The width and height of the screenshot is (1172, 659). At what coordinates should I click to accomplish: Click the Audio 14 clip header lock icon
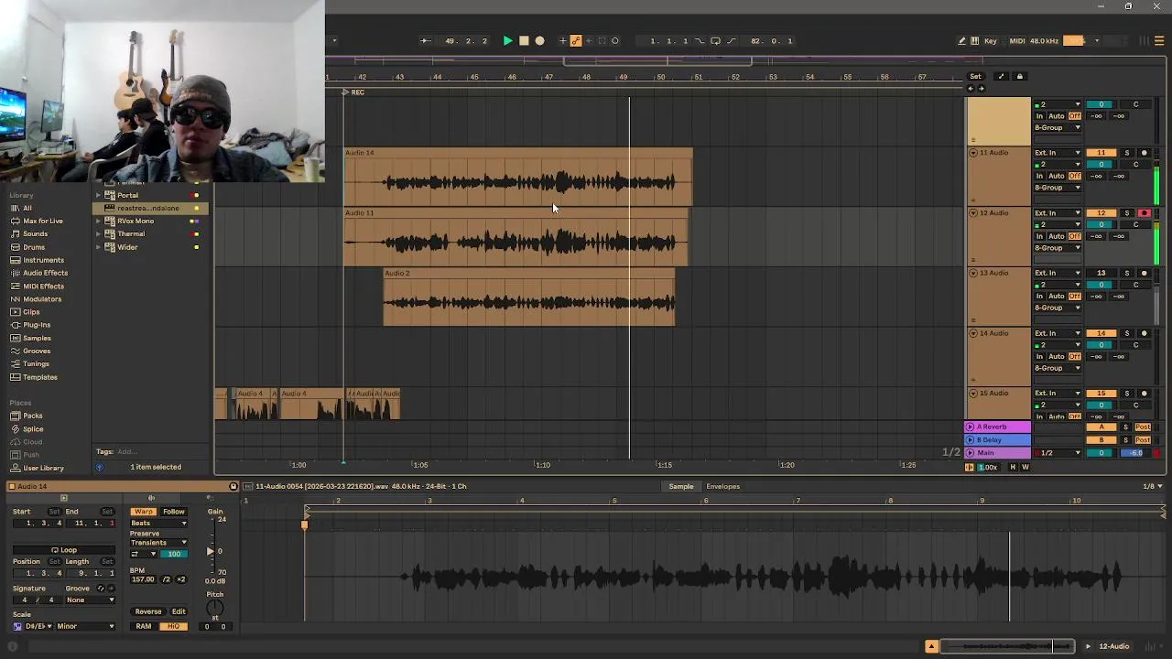click(233, 486)
